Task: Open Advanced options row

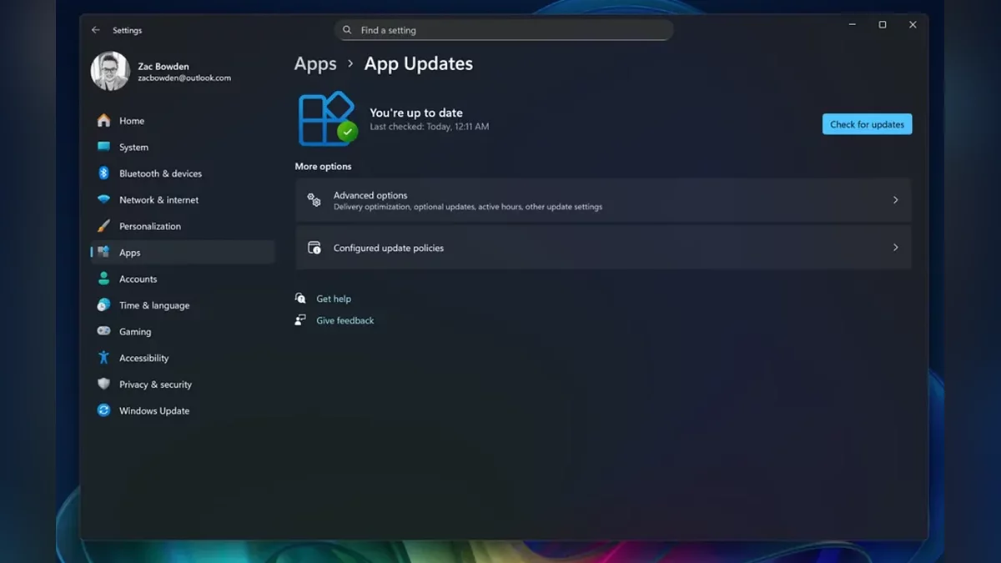Action: [603, 200]
